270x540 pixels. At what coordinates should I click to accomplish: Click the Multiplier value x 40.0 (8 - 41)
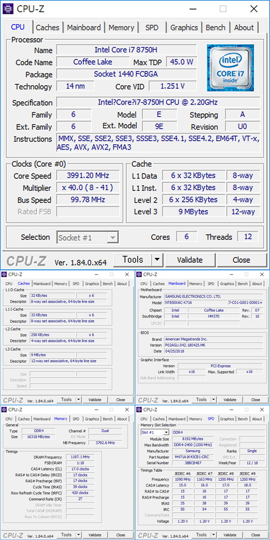(88, 188)
